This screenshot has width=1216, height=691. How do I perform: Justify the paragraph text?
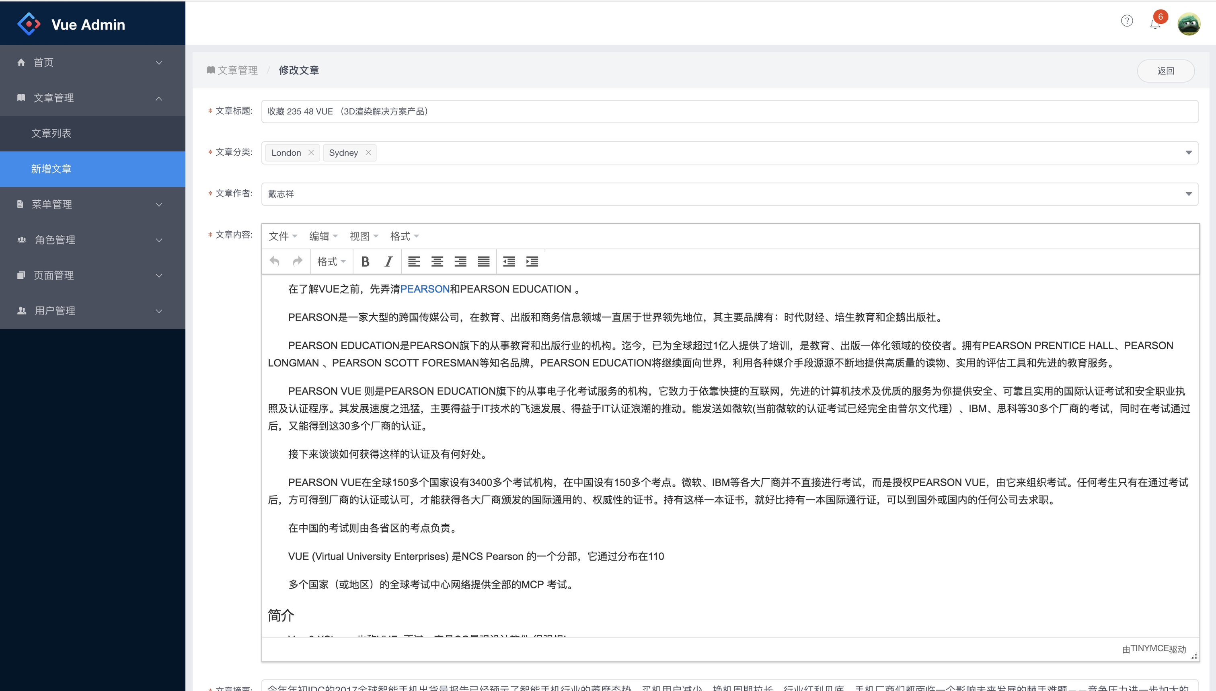(x=483, y=261)
